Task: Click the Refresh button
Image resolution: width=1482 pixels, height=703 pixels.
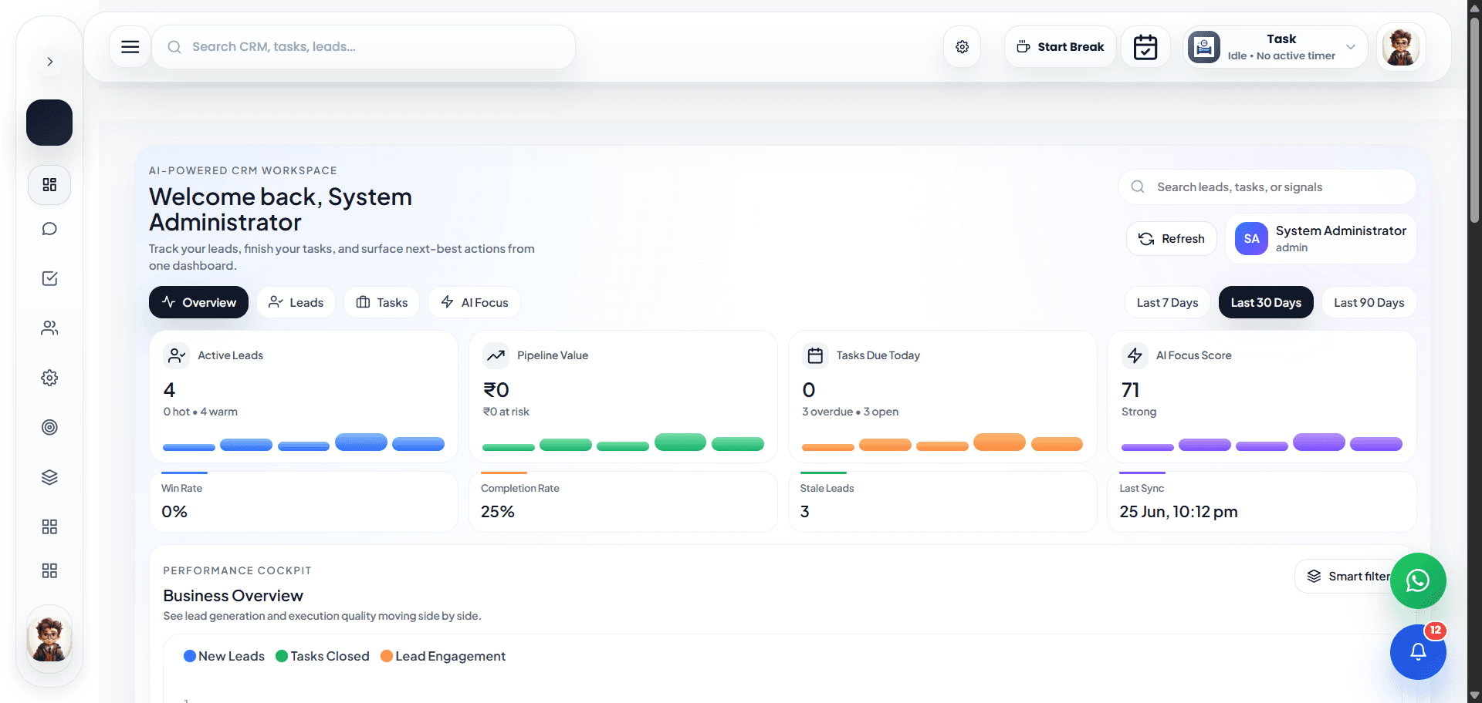Action: tap(1171, 239)
